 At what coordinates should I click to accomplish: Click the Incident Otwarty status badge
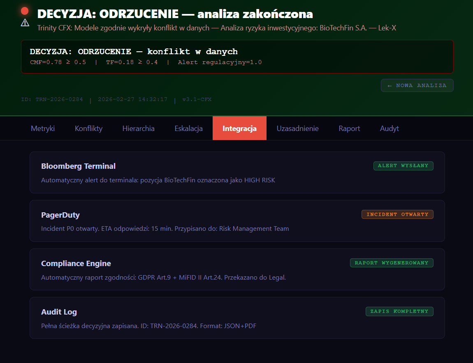397,214
